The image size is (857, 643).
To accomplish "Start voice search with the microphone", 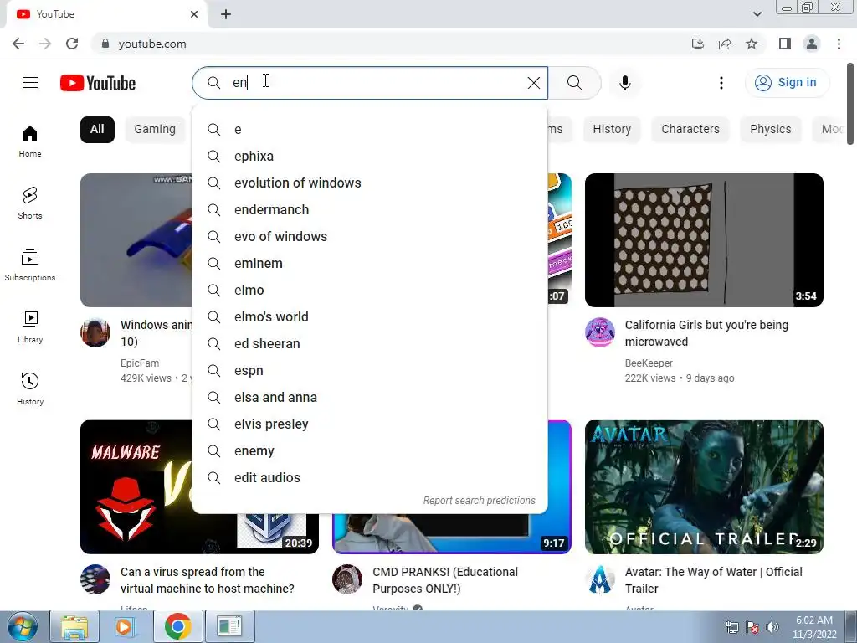I will [x=624, y=83].
